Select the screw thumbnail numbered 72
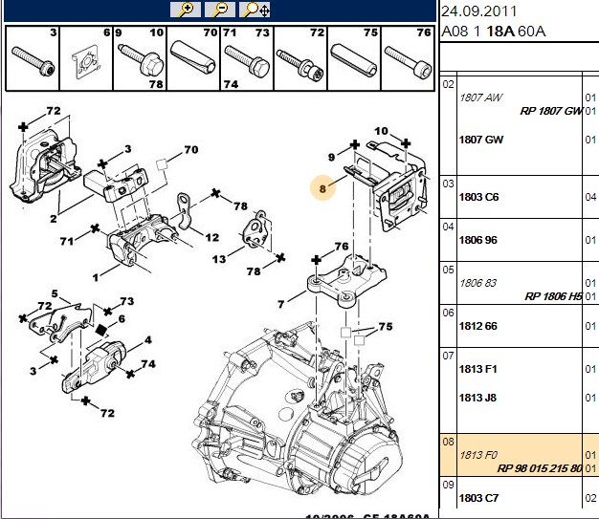This screenshot has height=519, width=599. (x=300, y=58)
